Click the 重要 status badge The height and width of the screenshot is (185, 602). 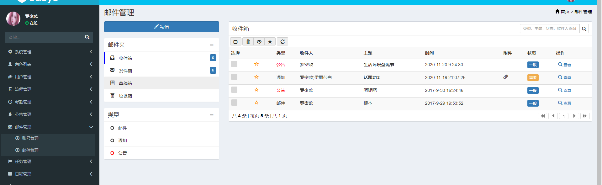pos(533,77)
